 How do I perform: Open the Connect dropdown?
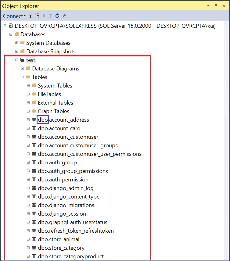[14, 16]
